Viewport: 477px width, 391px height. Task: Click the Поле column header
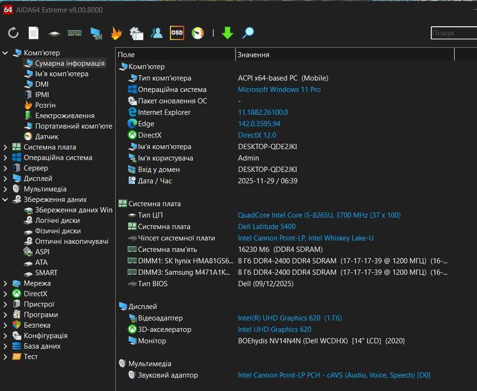(175, 55)
